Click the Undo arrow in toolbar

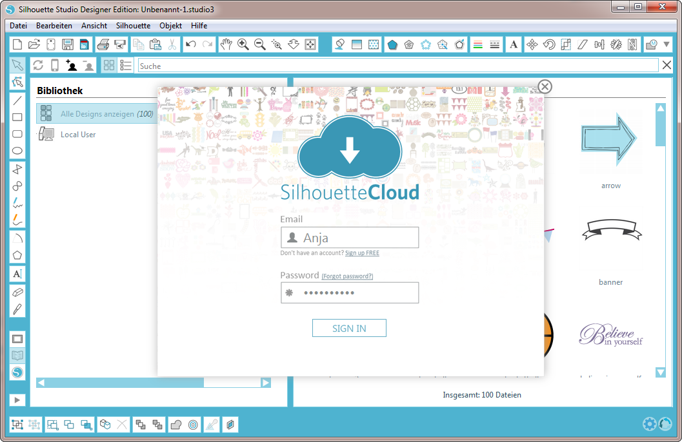point(190,44)
